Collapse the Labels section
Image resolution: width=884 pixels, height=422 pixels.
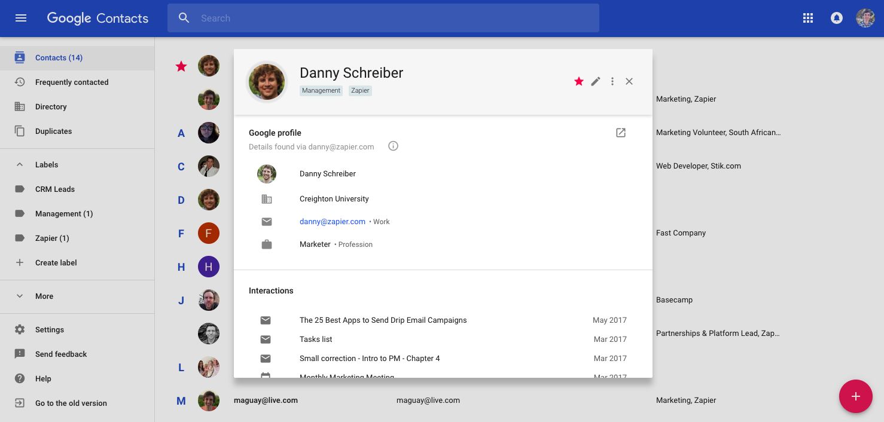(x=20, y=164)
